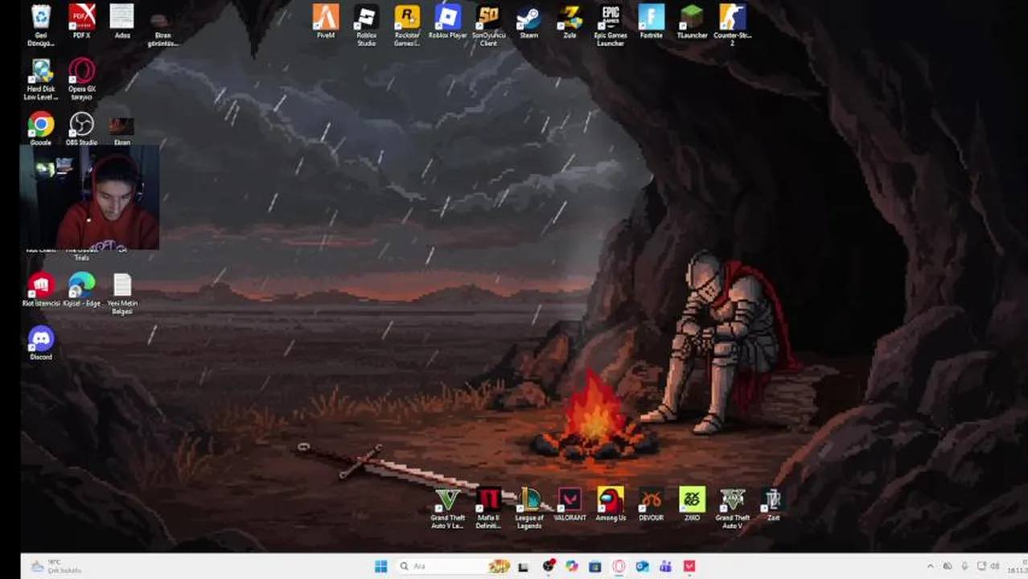Open Task View from the taskbar
The width and height of the screenshot is (1028, 579).
coord(524,566)
